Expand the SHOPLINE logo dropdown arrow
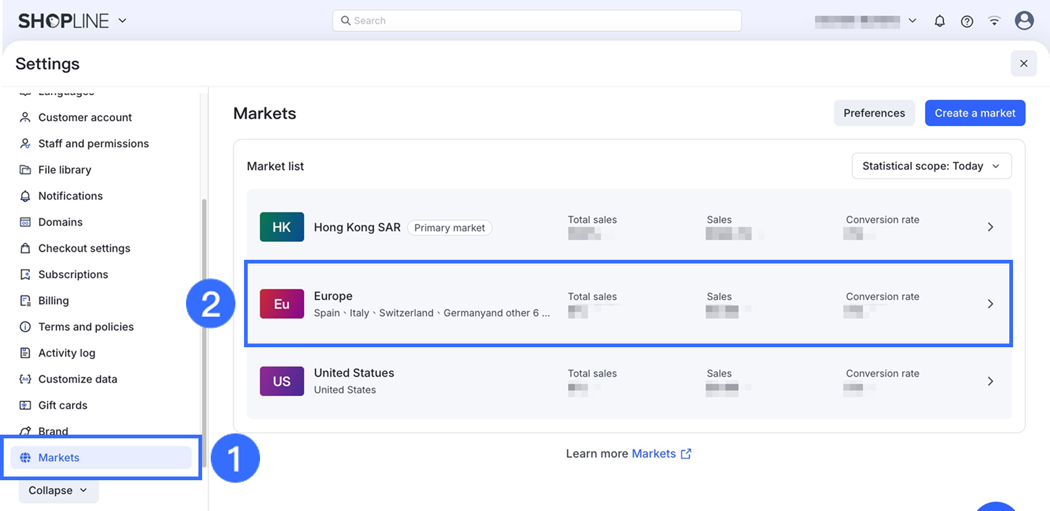The image size is (1050, 511). (x=123, y=20)
